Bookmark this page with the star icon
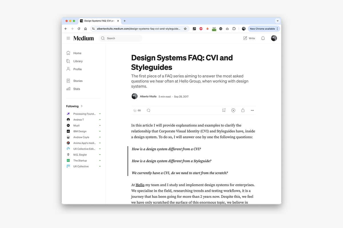Screen dimensions: 343x228 [x=185, y=29]
